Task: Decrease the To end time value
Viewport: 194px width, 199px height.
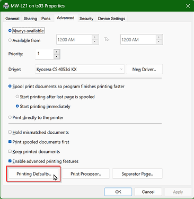Action: [159, 41]
